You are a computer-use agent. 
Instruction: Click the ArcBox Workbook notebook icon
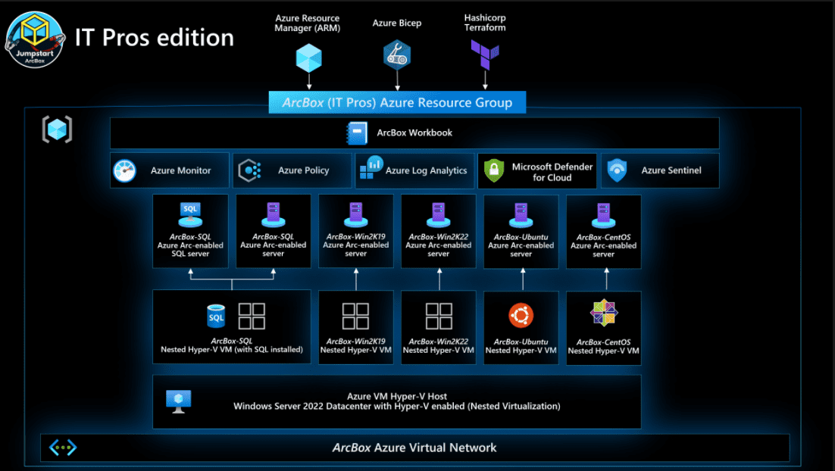pyautogui.click(x=357, y=133)
